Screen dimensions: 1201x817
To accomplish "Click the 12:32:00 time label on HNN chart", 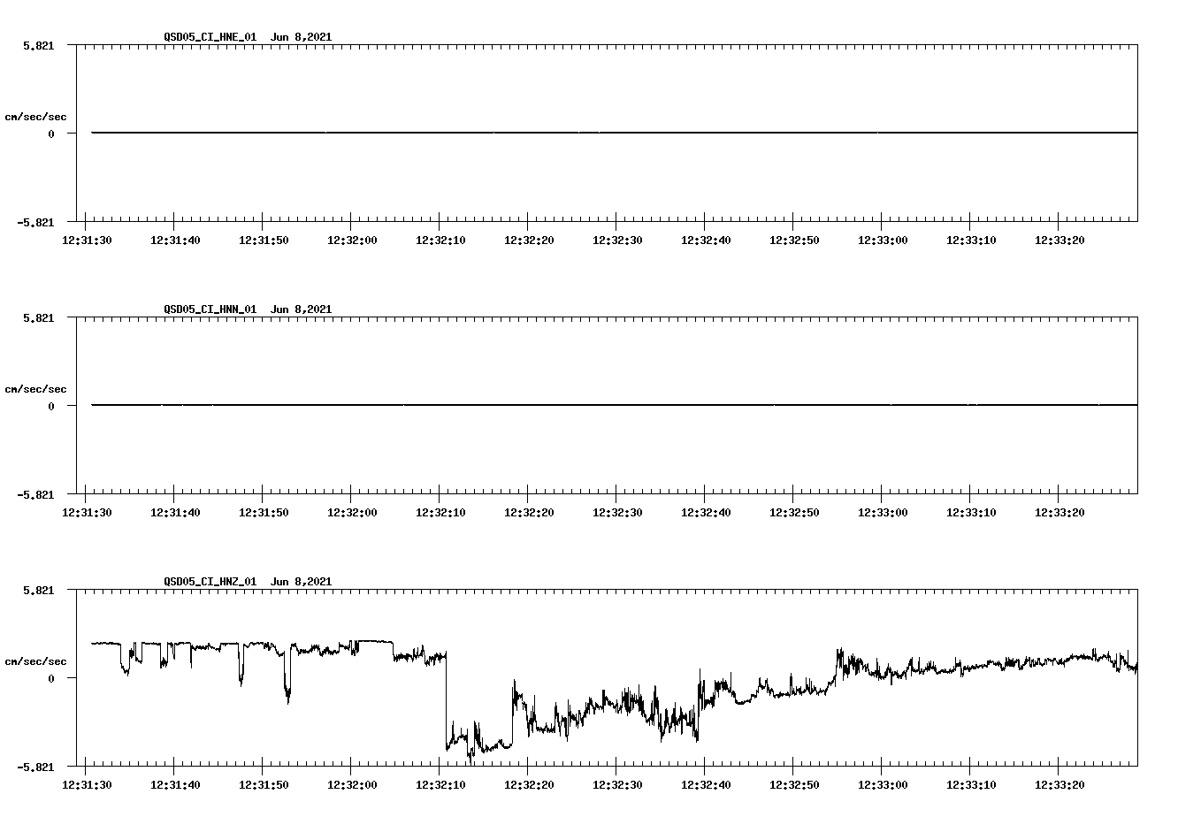I will (352, 513).
